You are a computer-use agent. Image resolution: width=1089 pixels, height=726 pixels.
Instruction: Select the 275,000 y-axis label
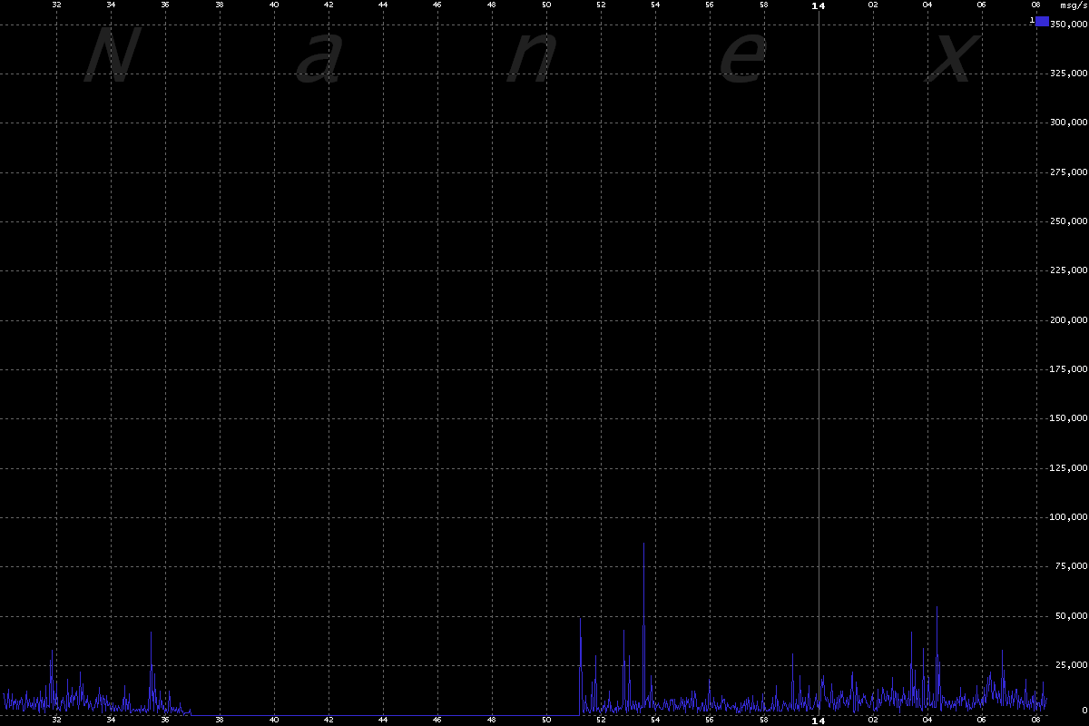point(1068,172)
